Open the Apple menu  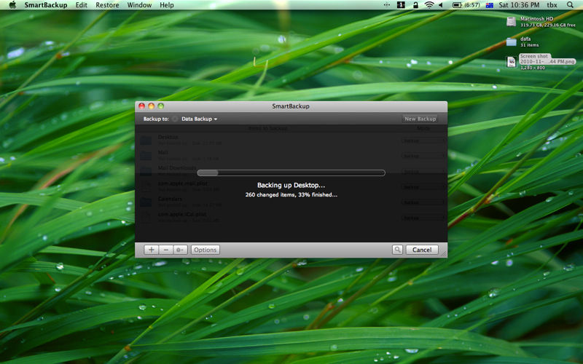pyautogui.click(x=12, y=5)
